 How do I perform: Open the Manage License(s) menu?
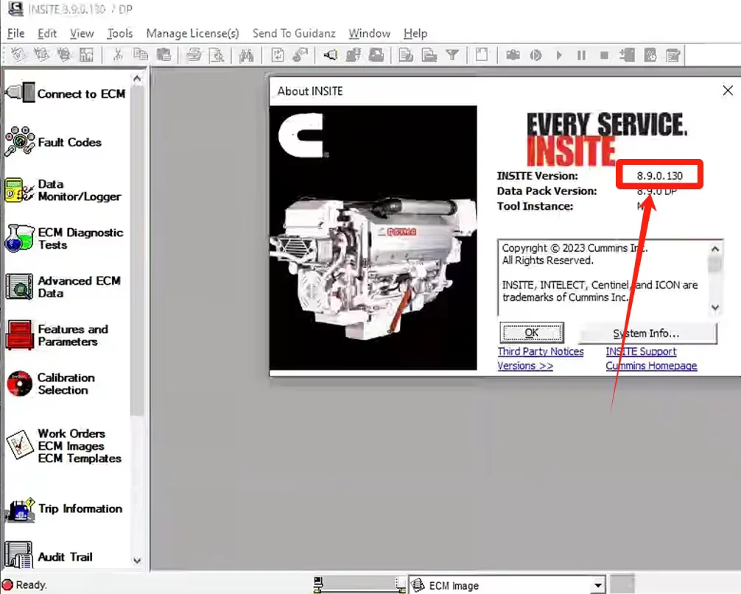[192, 33]
